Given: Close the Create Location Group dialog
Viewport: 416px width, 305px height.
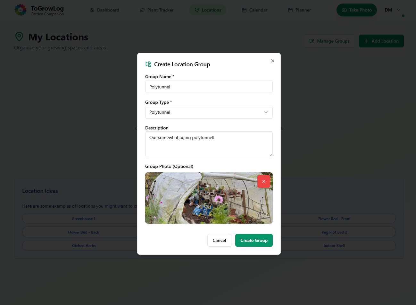Looking at the screenshot, I should 273,61.
